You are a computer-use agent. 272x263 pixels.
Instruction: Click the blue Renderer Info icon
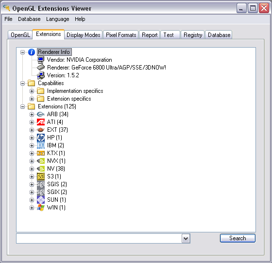tap(32, 52)
